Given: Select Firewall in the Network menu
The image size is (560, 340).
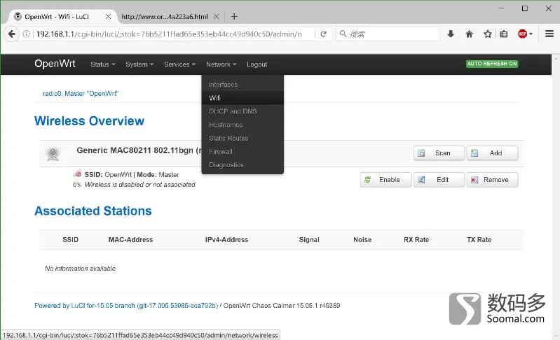Looking at the screenshot, I should tap(243, 152).
